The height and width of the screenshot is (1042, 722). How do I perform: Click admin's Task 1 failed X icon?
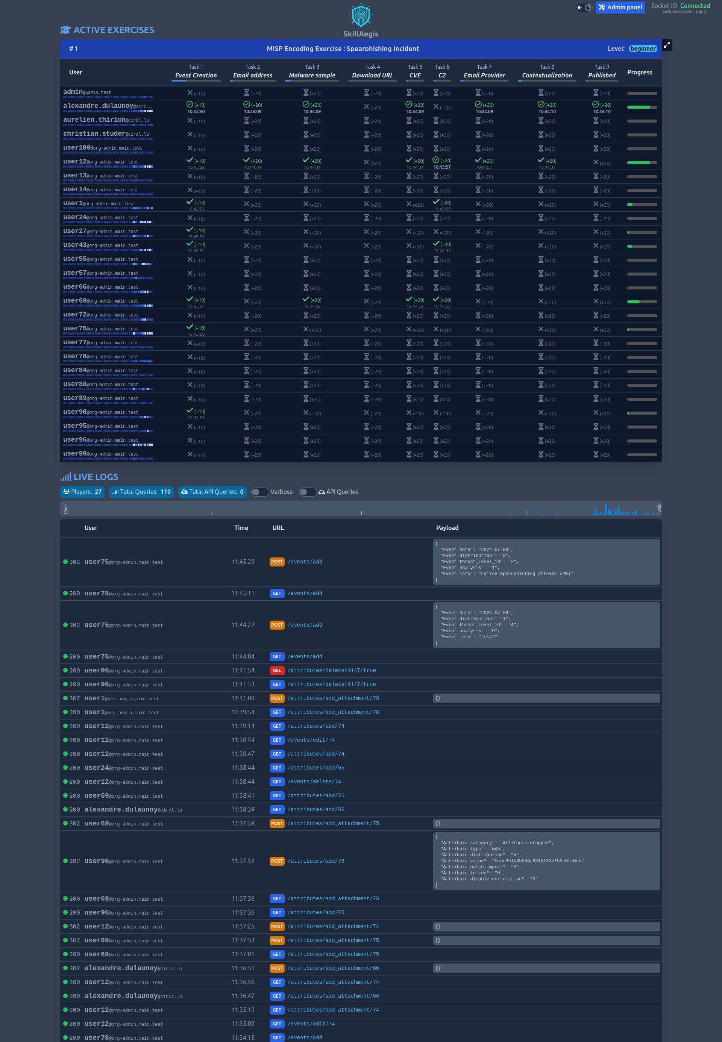point(190,93)
